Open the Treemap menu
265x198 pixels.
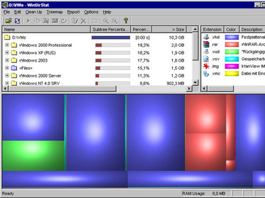(x=55, y=12)
